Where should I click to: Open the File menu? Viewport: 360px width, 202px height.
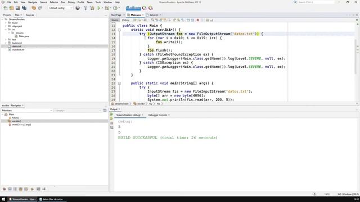point(9,2)
